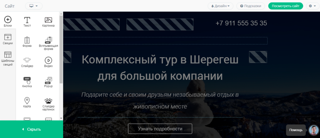Image resolution: width=320 pixels, height=138 pixels.
Task: Click the Подсказки hints button
Action: (251, 6)
